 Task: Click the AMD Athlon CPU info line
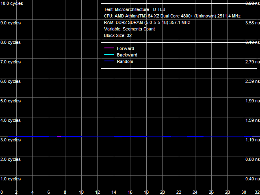coord(172,16)
